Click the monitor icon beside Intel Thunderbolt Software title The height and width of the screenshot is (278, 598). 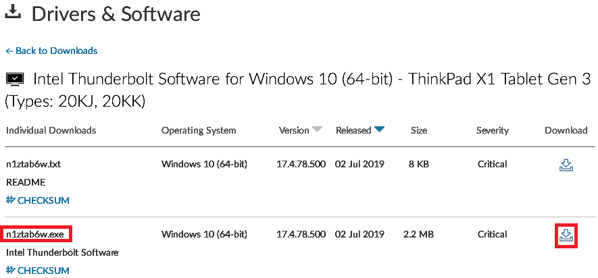(16, 79)
